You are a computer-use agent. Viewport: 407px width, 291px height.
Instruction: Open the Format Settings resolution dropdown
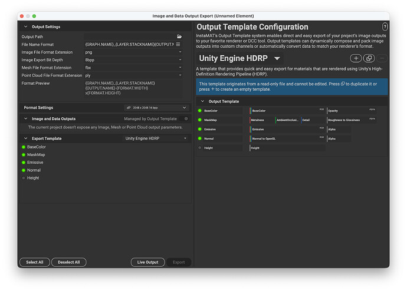point(156,108)
